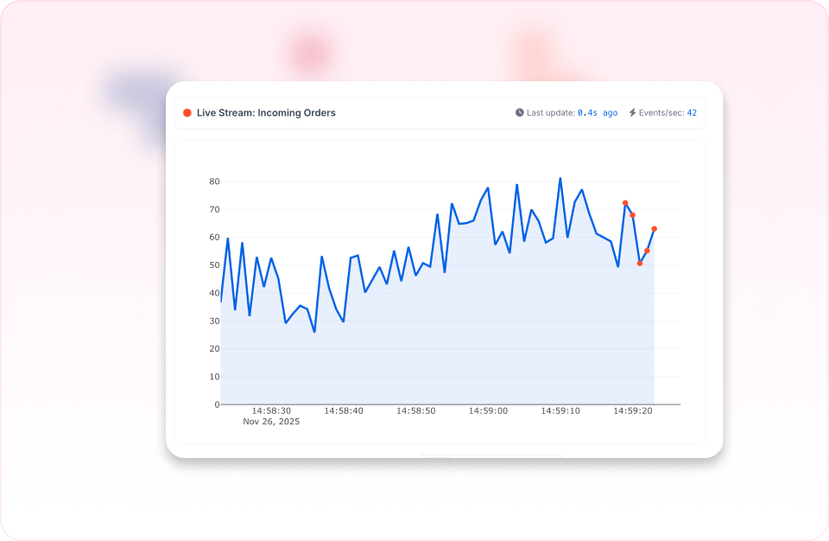The height and width of the screenshot is (541, 829).
Task: Click the 'Nov 26, 2025' date label
Action: (272, 423)
